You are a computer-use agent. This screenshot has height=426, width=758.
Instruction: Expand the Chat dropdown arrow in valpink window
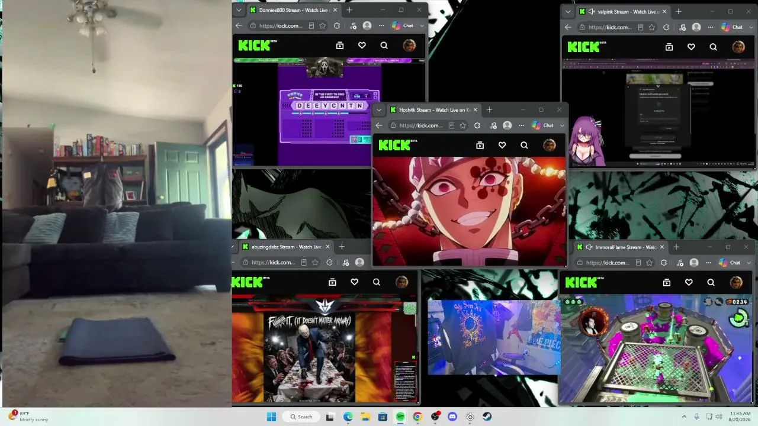point(751,27)
